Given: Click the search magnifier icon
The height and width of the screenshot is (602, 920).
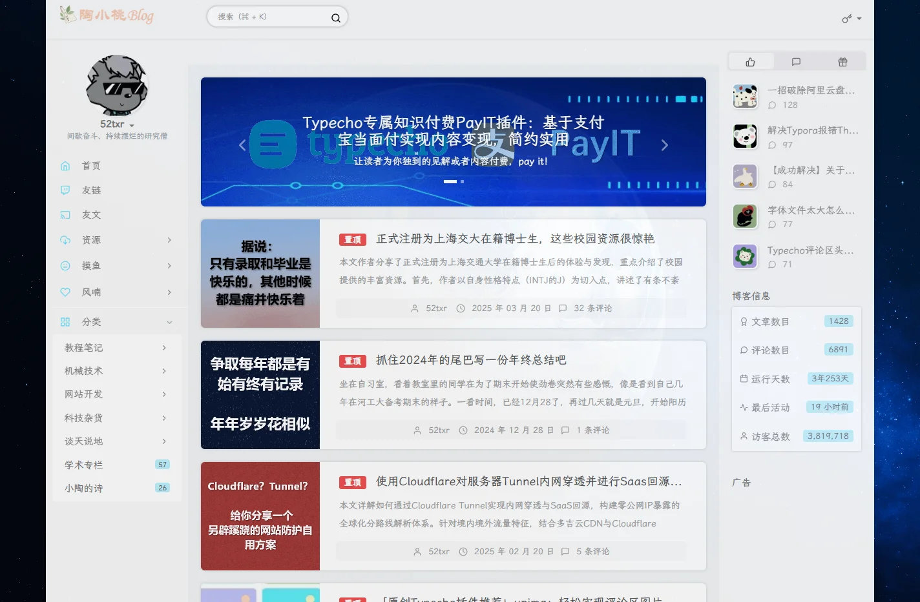Looking at the screenshot, I should click(336, 18).
